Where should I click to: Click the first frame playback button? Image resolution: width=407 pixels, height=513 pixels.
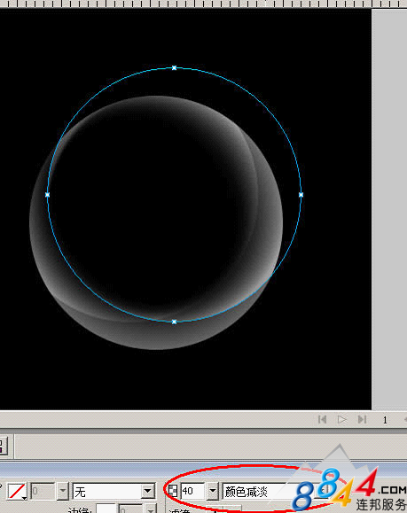click(322, 419)
